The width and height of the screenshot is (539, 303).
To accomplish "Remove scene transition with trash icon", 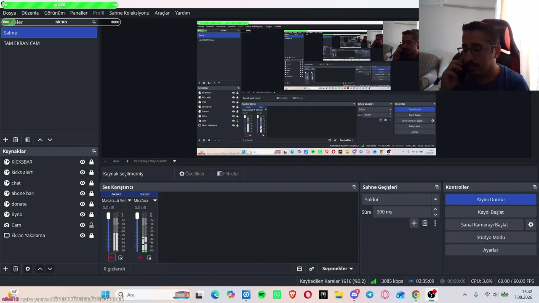I will 425,223.
